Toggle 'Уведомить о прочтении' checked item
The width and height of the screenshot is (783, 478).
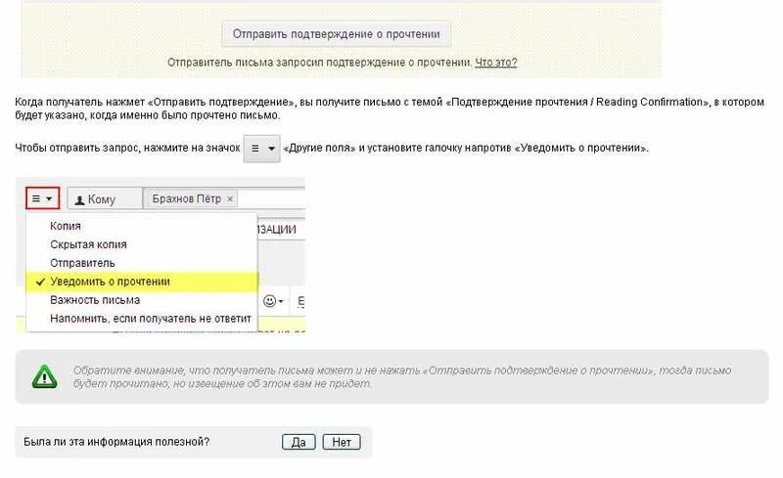[x=142, y=282]
